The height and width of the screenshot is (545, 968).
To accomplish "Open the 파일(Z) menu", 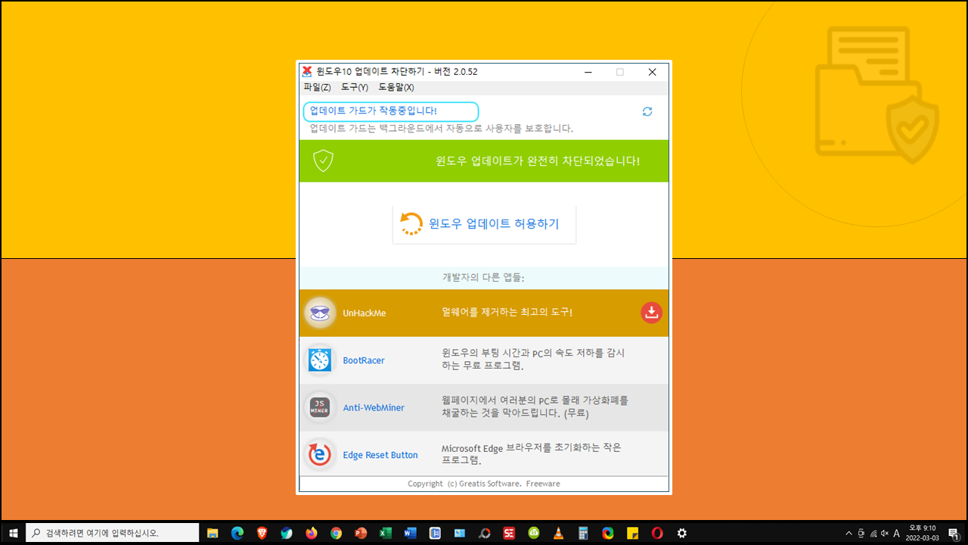I will [x=317, y=88].
